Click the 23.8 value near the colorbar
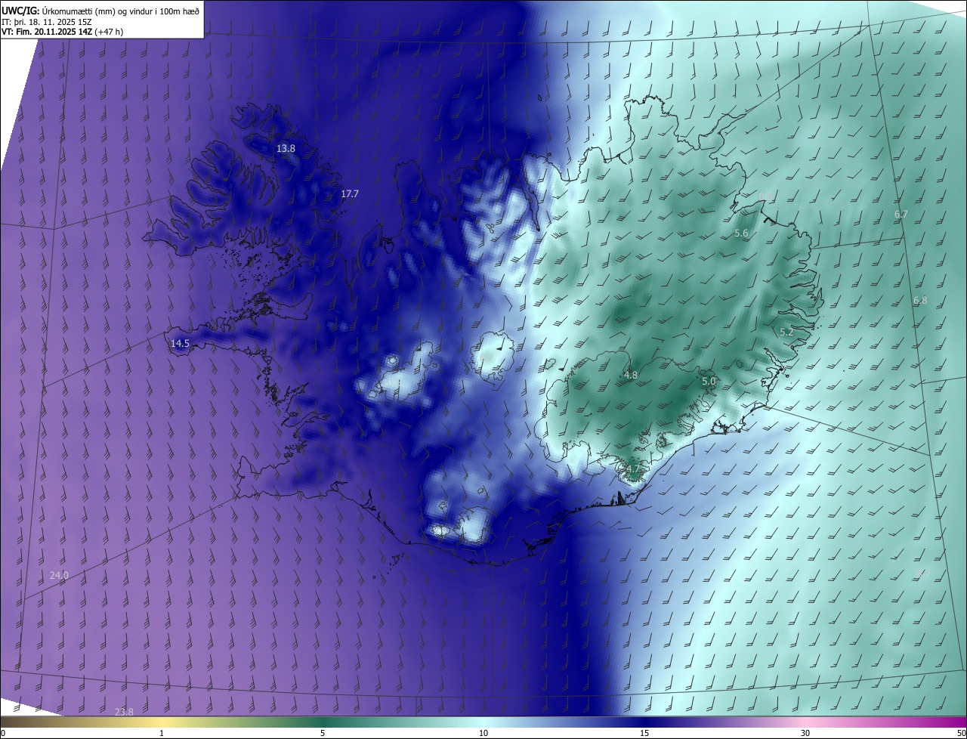This screenshot has height=739, width=967. click(124, 712)
